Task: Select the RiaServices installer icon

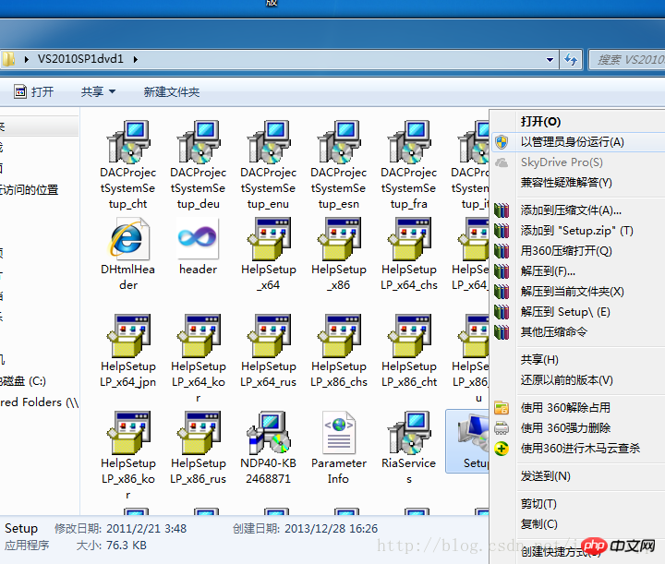Action: click(409, 433)
